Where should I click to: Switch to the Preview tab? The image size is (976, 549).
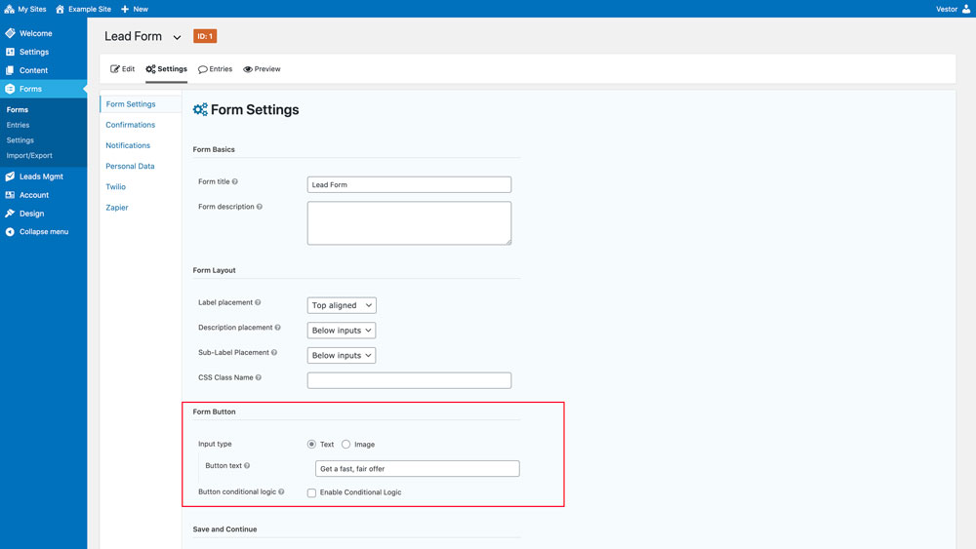(262, 69)
